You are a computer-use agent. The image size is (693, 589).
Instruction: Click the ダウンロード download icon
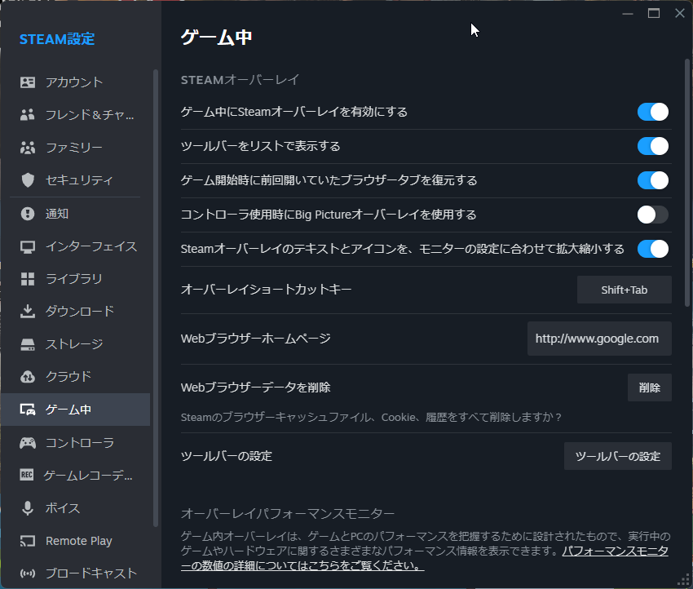pos(27,311)
